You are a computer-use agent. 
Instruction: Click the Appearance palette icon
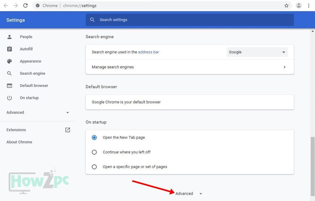coord(9,61)
